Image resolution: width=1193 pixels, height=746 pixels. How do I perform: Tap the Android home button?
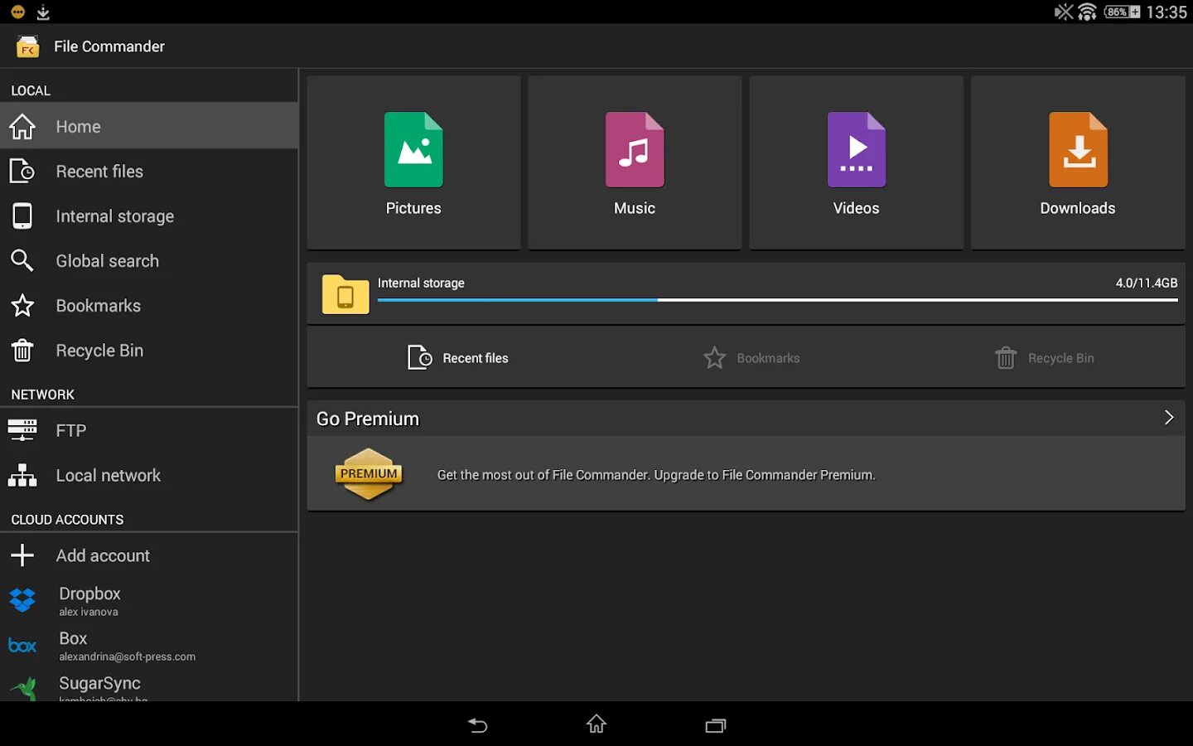click(x=596, y=724)
